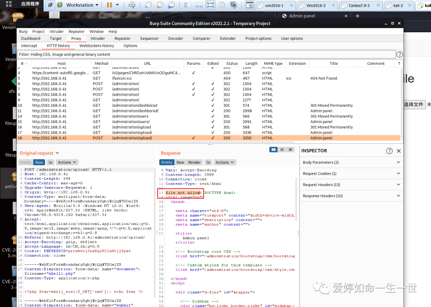Toggle request newline \n display
Screen dimensions: 431x307
[x=50, y=162]
